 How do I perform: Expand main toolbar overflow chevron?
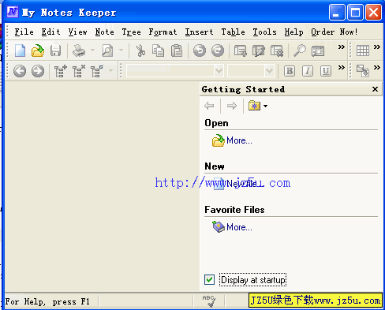(342, 47)
